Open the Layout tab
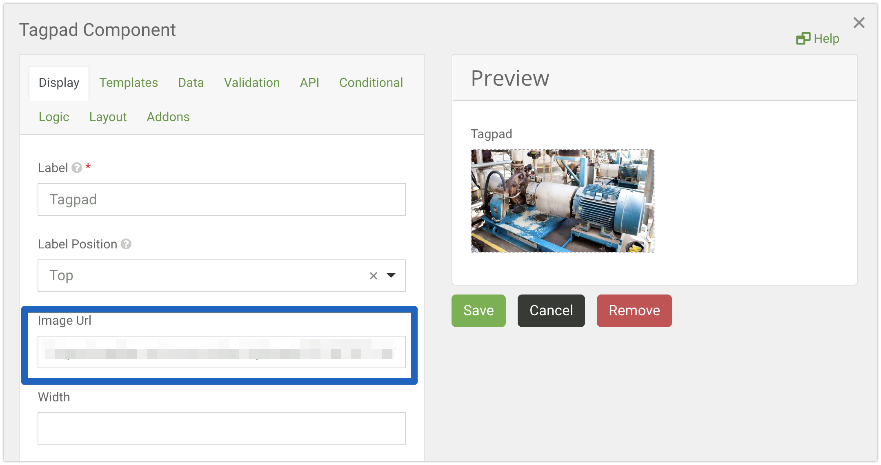Image resolution: width=881 pixels, height=465 pixels. point(108,117)
